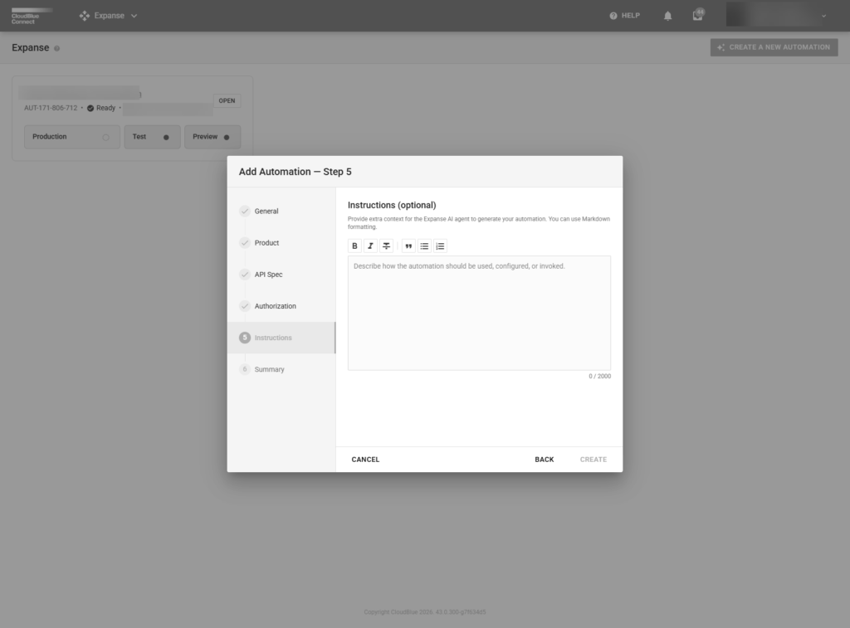Select the Instructions step in the wizard
Screen dimensions: 850x628
(x=281, y=338)
